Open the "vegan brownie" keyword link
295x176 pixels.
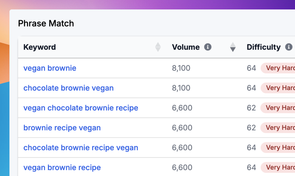tap(50, 68)
